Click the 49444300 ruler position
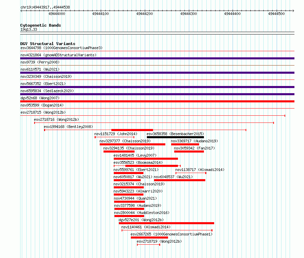This screenshot has width=304, height=258. pos(189,14)
